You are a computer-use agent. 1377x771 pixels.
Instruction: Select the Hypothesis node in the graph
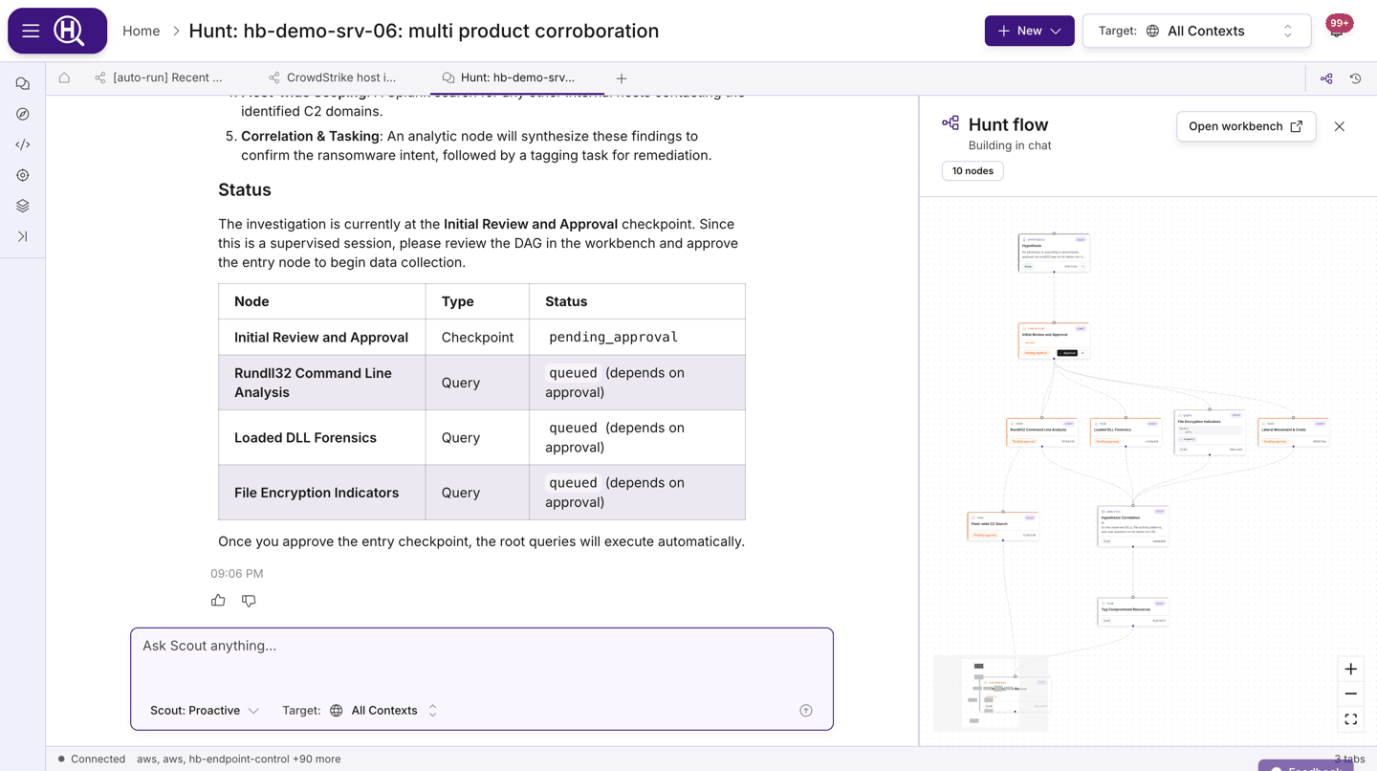[1054, 253]
